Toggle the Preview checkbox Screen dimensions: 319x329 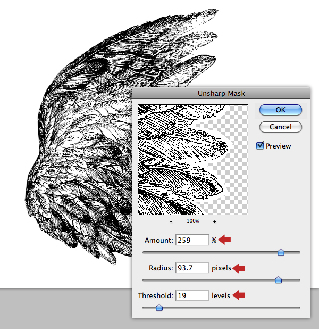point(260,145)
